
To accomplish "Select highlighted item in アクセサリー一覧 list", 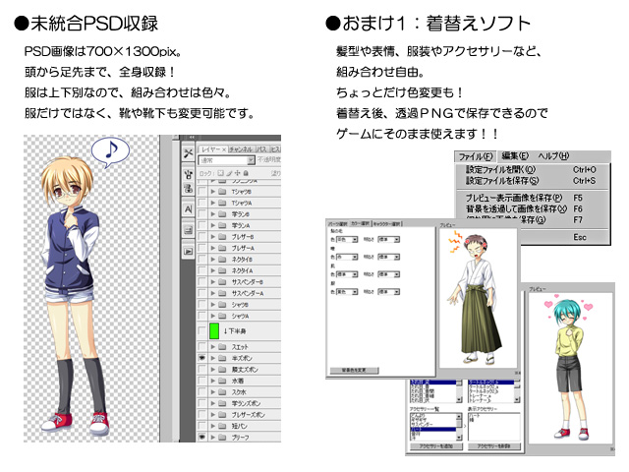I will pos(432,430).
